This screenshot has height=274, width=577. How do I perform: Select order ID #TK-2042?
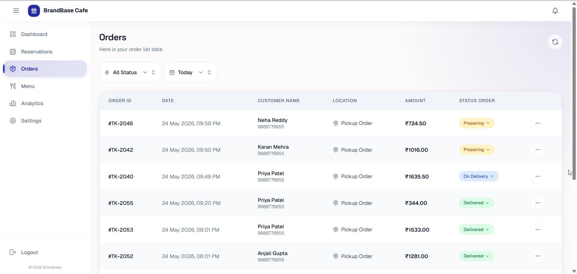[x=121, y=150]
